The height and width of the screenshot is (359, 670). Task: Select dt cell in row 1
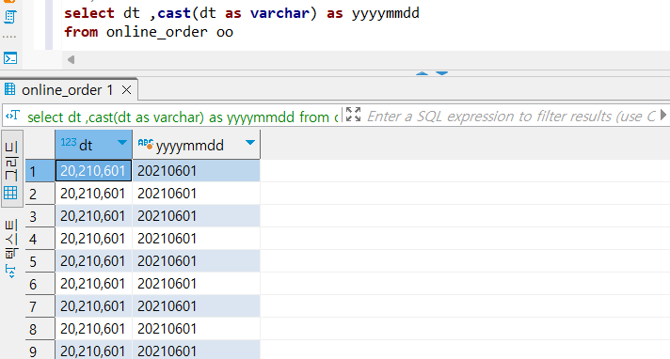click(93, 171)
